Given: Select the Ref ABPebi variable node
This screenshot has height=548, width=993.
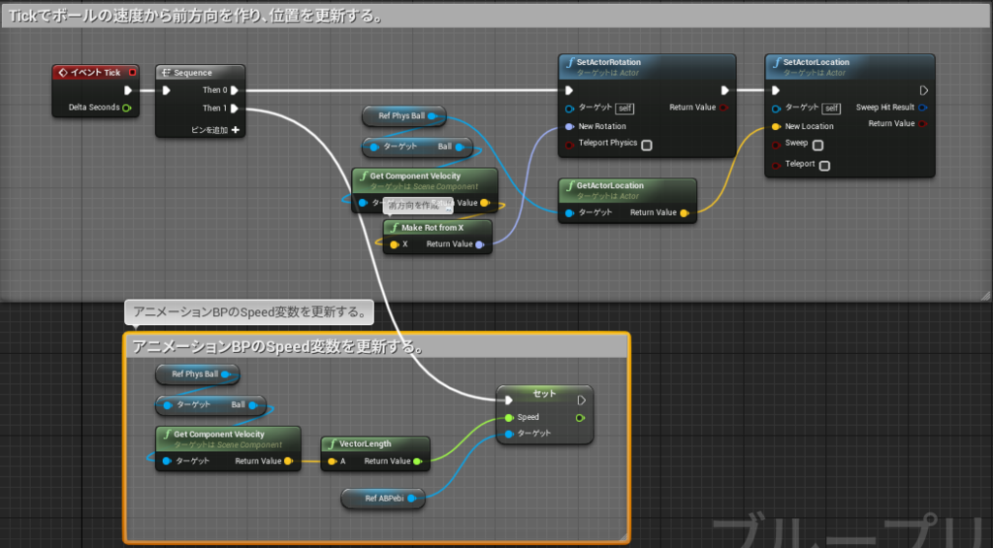Looking at the screenshot, I should 382,499.
